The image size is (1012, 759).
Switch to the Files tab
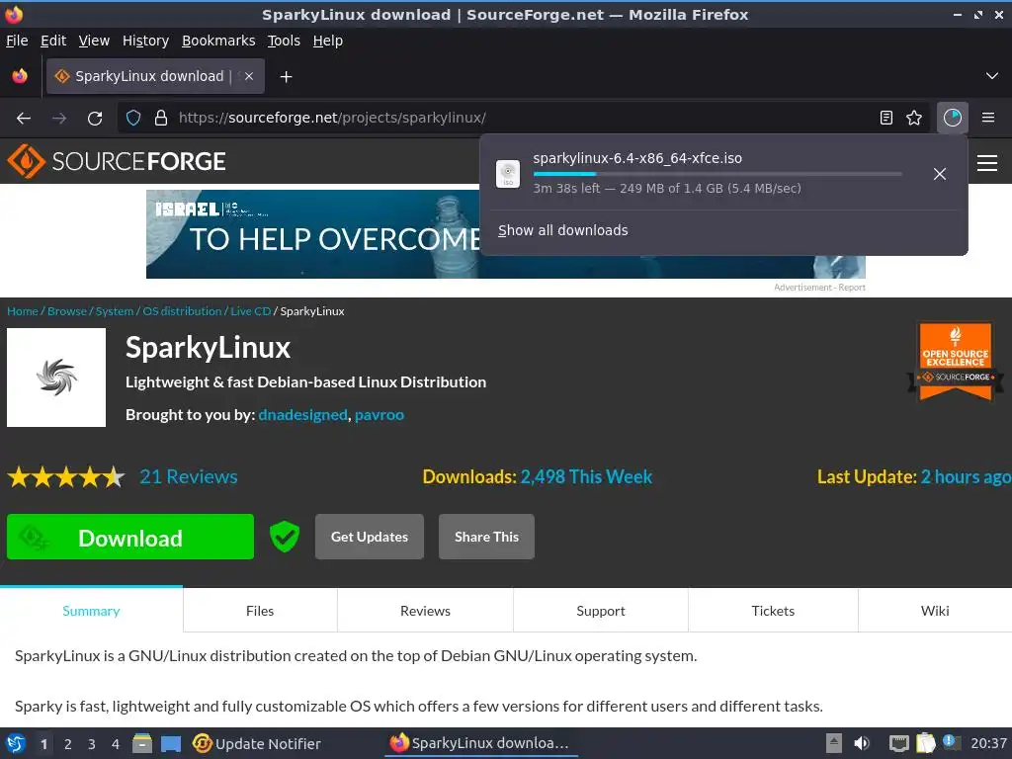(260, 611)
